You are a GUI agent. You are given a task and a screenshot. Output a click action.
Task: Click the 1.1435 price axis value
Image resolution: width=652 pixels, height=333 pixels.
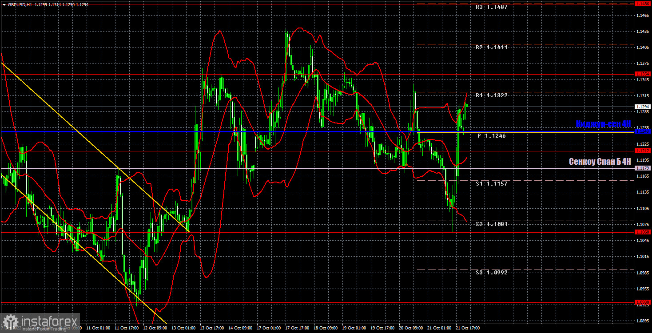[643, 32]
